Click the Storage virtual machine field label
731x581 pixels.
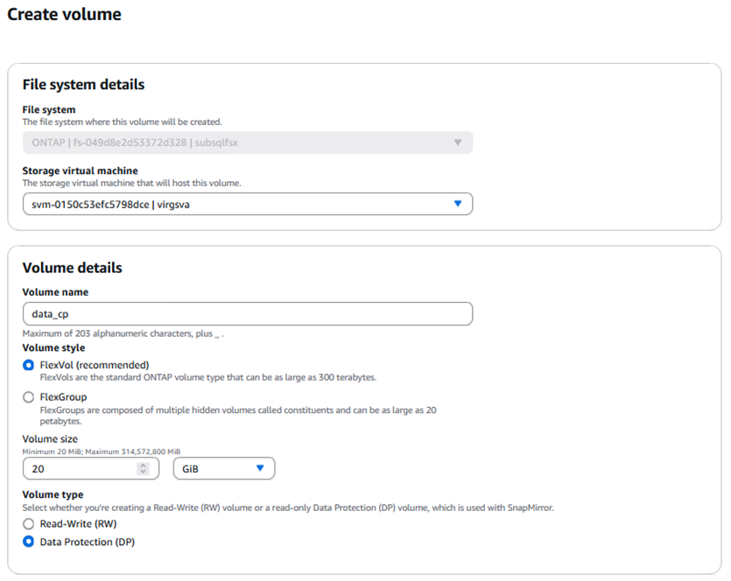pos(80,171)
